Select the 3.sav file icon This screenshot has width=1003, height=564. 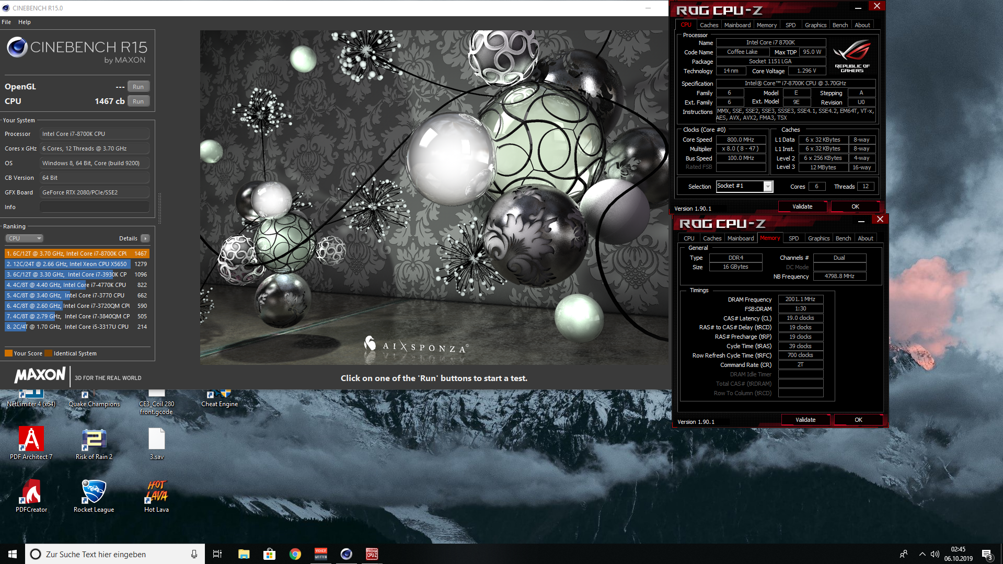(x=157, y=443)
